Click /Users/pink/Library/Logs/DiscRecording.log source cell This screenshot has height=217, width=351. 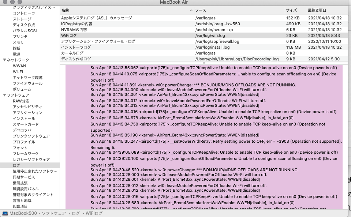tap(237, 59)
